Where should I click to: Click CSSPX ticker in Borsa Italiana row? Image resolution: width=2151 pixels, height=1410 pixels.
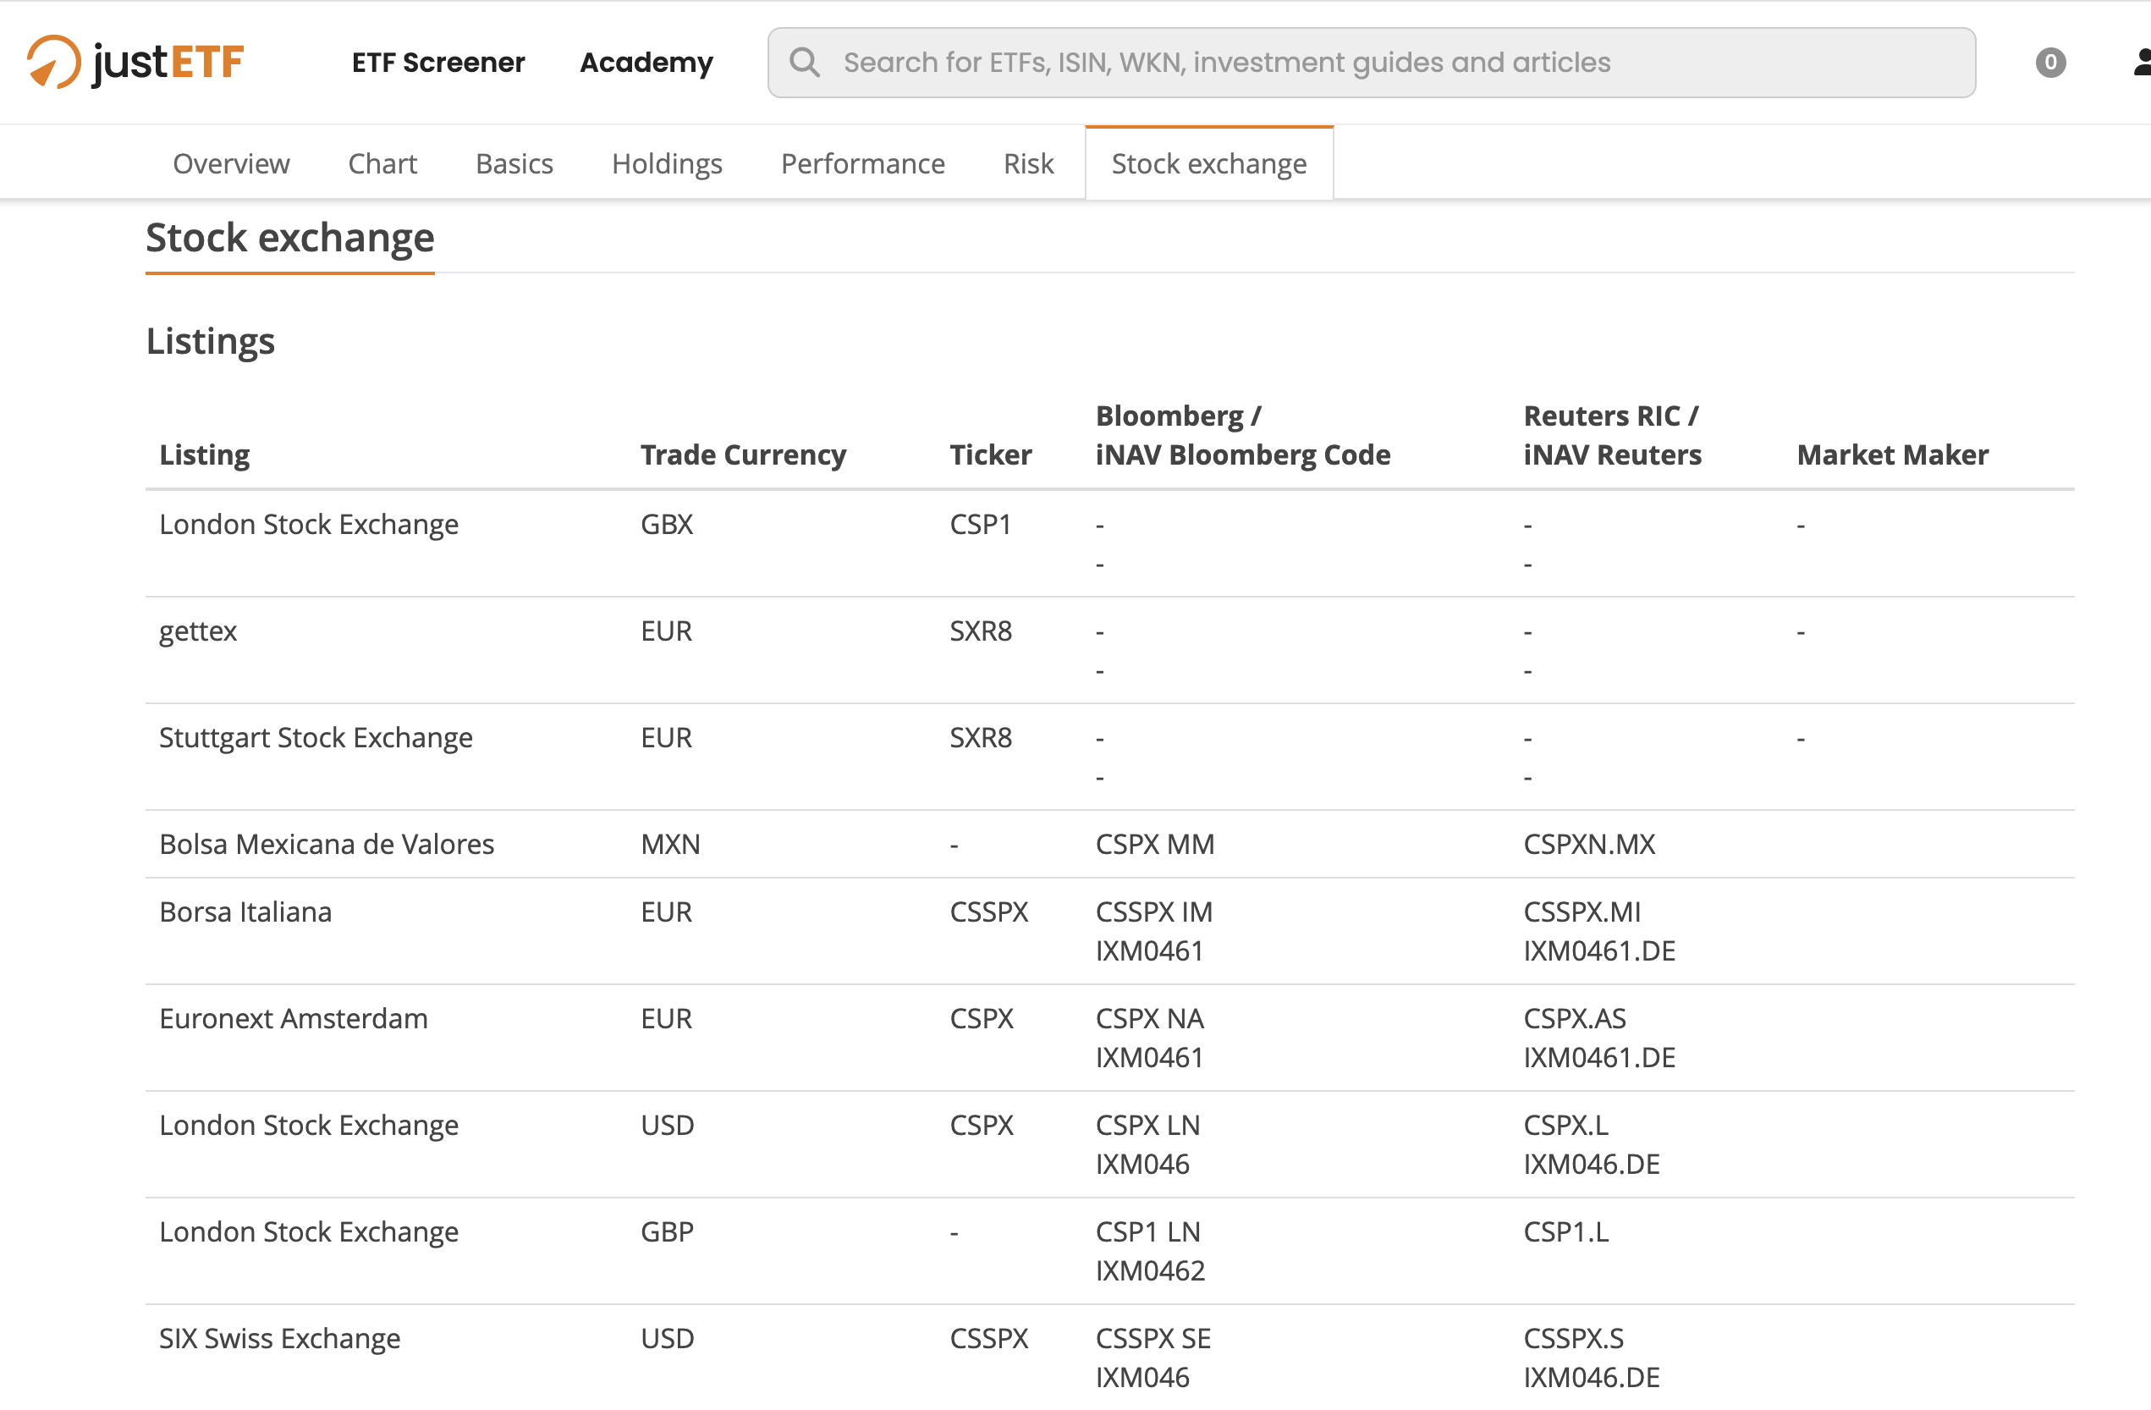[x=988, y=912]
